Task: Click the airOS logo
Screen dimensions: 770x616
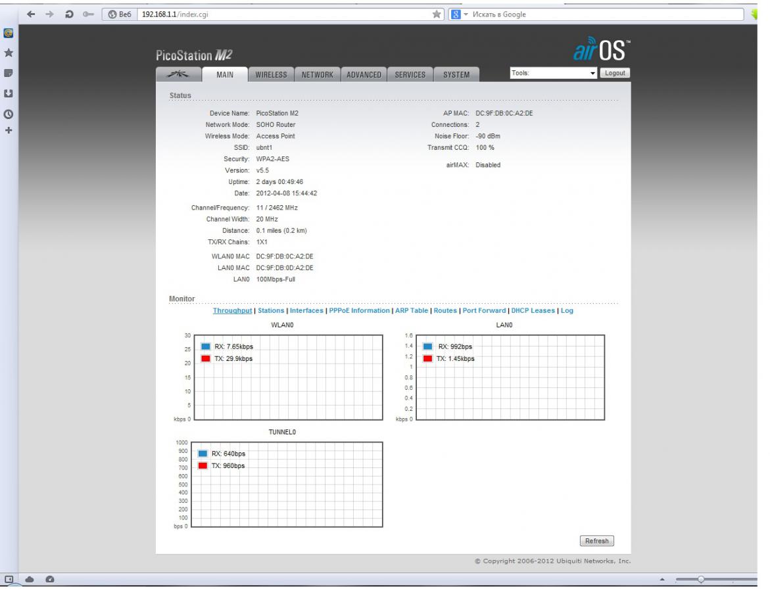Action: [x=602, y=49]
